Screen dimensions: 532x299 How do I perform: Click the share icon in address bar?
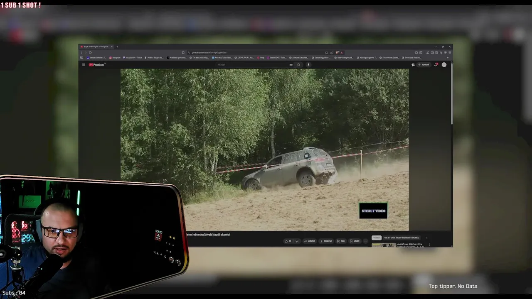click(332, 53)
